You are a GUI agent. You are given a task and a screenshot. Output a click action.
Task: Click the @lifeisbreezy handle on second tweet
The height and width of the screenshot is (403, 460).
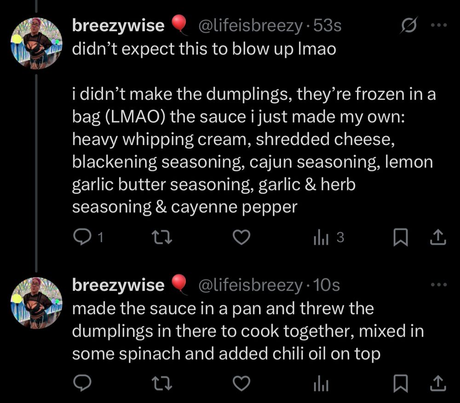250,285
